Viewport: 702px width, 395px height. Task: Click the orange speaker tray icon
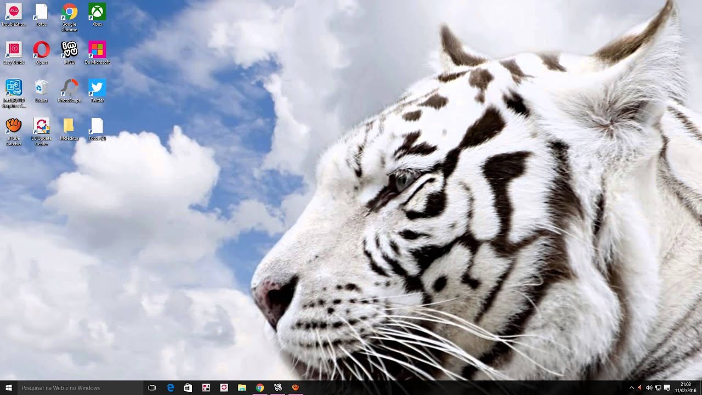coord(640,388)
